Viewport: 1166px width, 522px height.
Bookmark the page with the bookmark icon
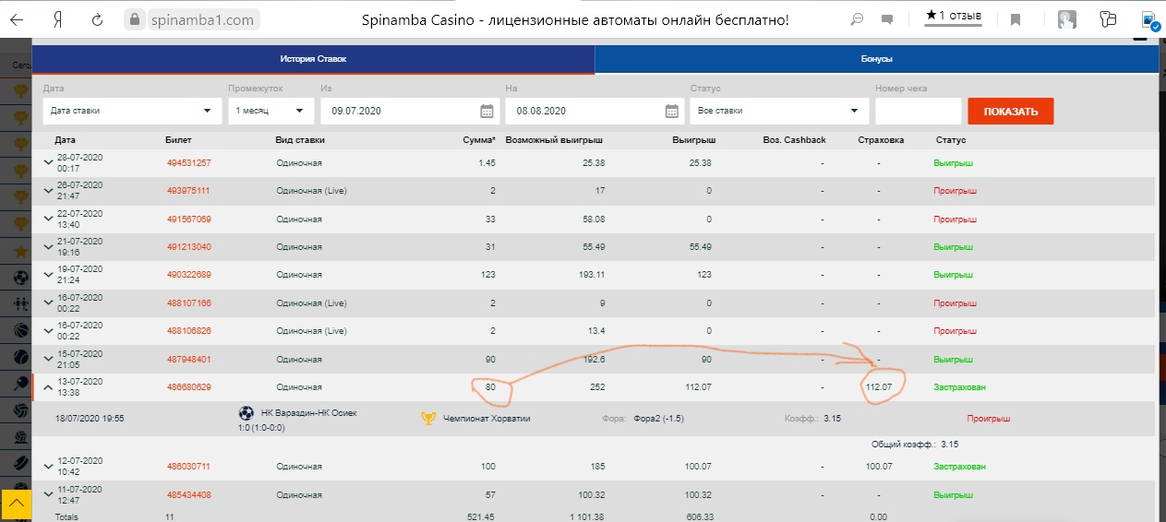point(1016,19)
